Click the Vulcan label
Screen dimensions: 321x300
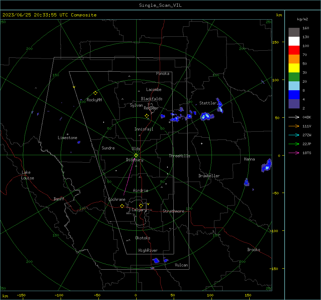[181, 265]
